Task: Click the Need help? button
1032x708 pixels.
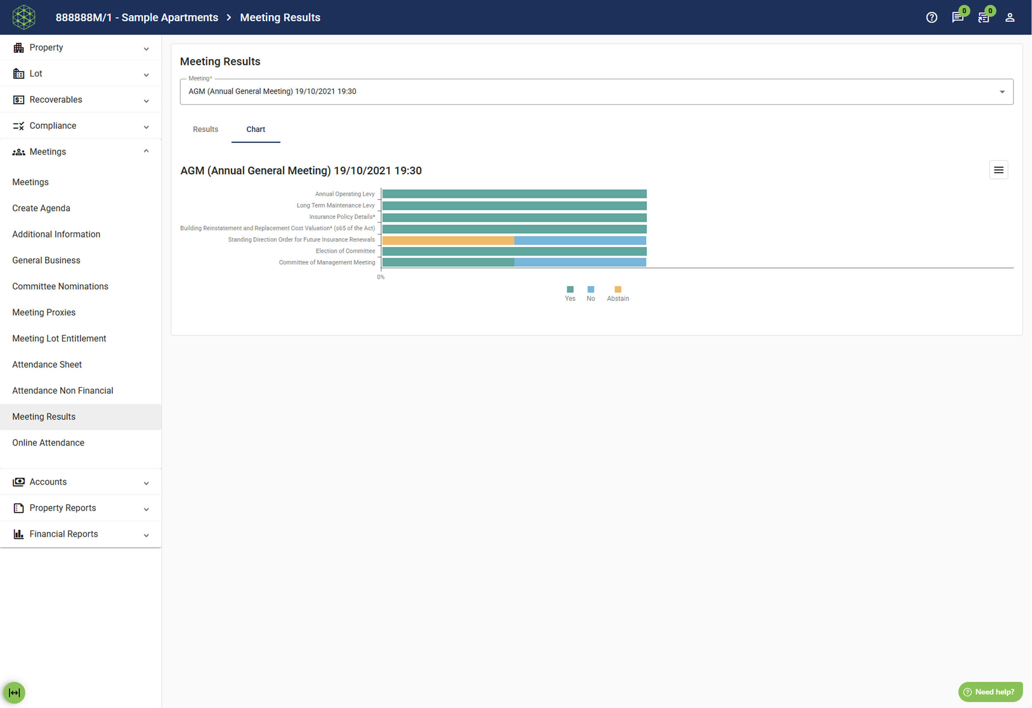Action: coord(990,691)
